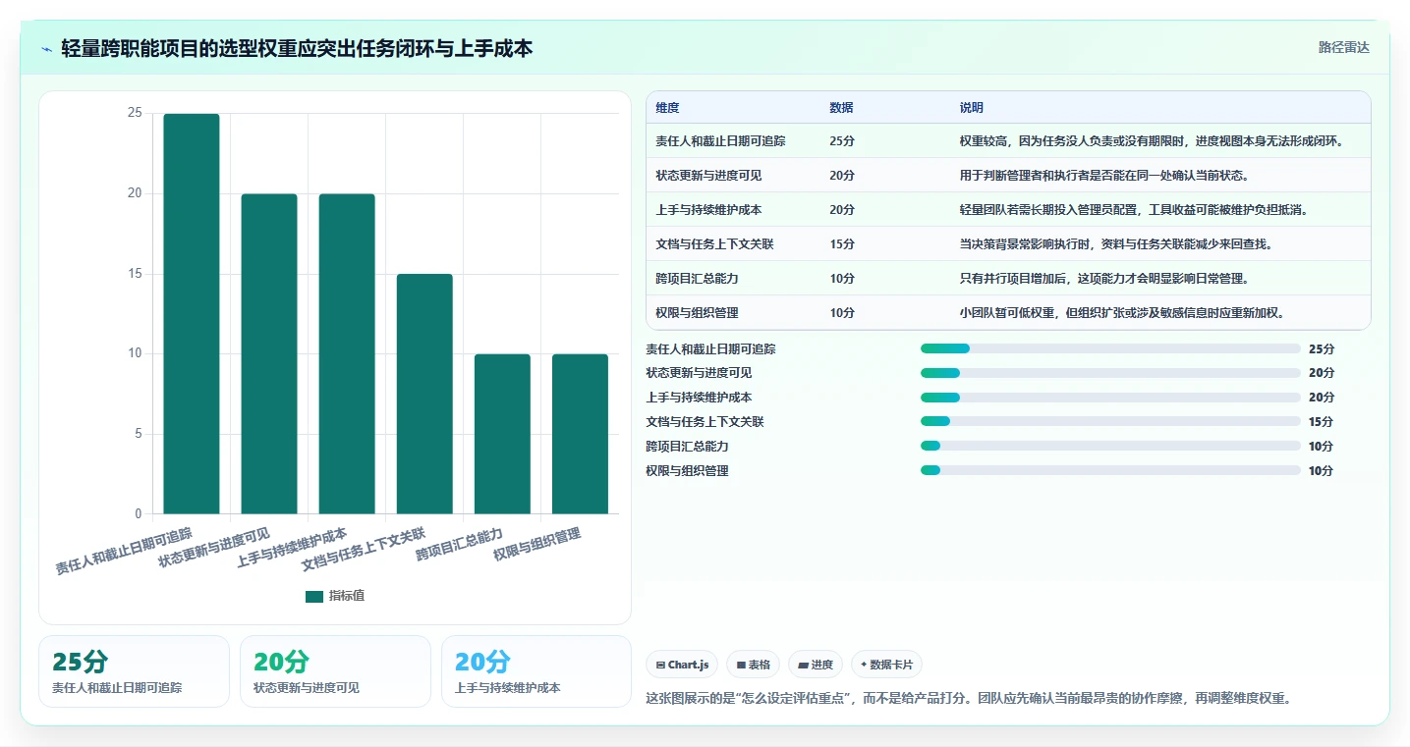Select table cell 跨项目汇总能力
This screenshot has width=1410, height=747.
(697, 279)
